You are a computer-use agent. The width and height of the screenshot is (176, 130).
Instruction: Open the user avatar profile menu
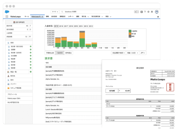click(x=157, y=12)
